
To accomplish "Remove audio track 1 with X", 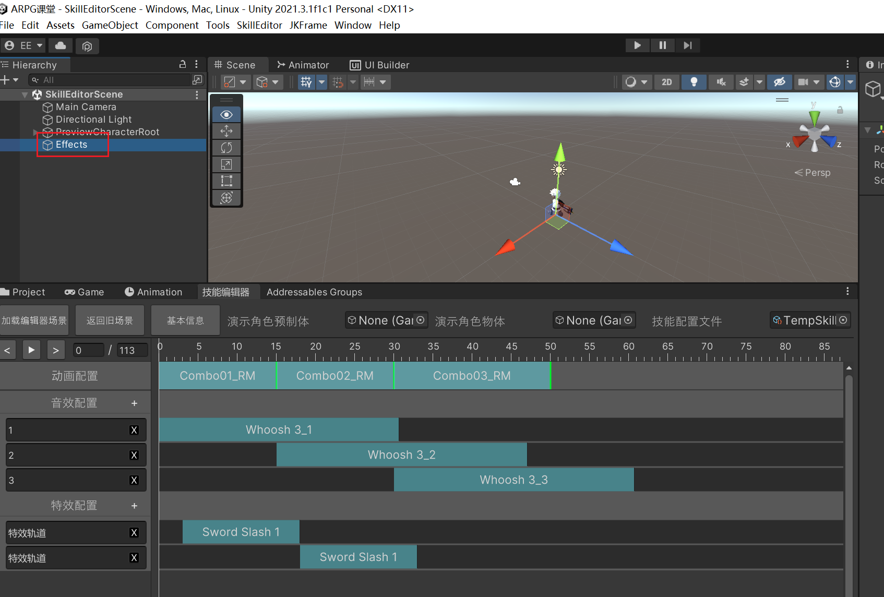I will pyautogui.click(x=134, y=430).
